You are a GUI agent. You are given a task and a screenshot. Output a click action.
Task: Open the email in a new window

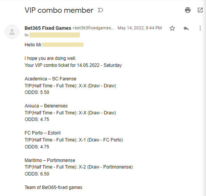pyautogui.click(x=200, y=10)
